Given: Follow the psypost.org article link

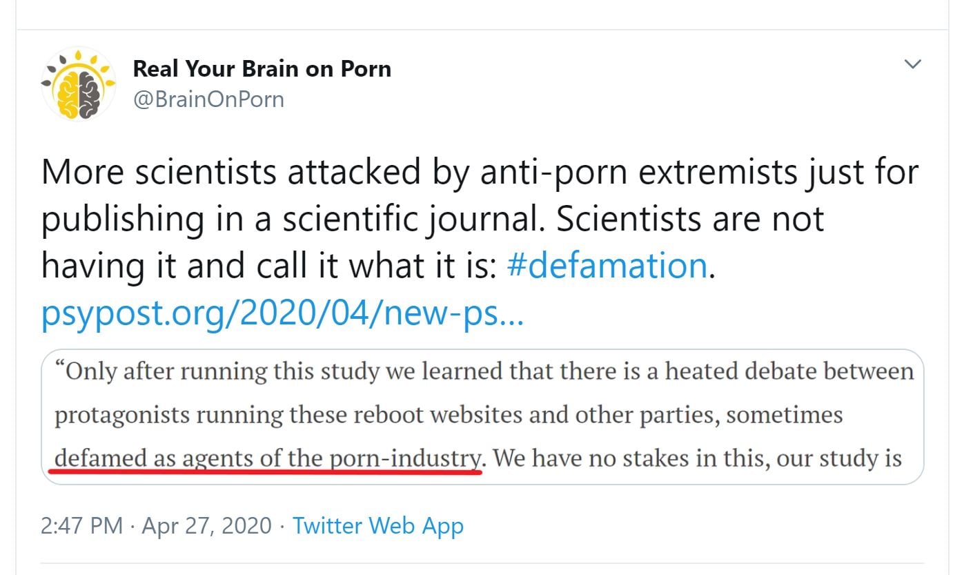Looking at the screenshot, I should coord(282,313).
